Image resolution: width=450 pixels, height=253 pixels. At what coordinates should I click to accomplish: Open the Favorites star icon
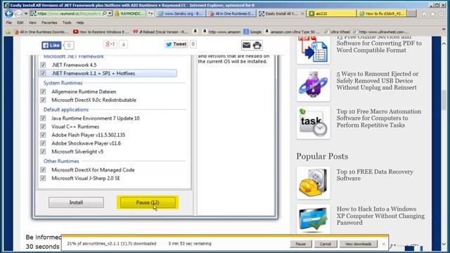tap(433, 14)
